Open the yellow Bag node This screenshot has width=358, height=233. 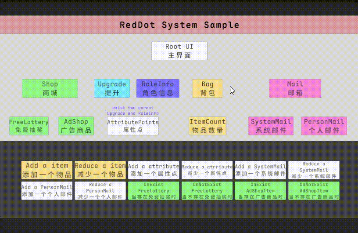pyautogui.click(x=208, y=88)
